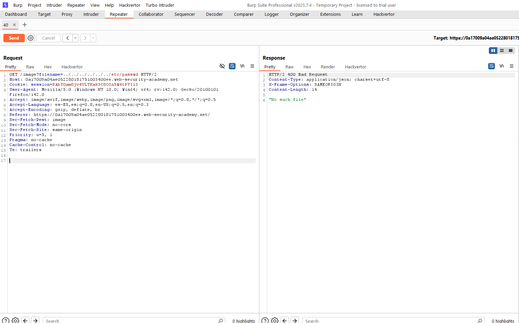Open the Request panel hamburger menu
Viewport: 519px width, 323px height.
point(252,66)
